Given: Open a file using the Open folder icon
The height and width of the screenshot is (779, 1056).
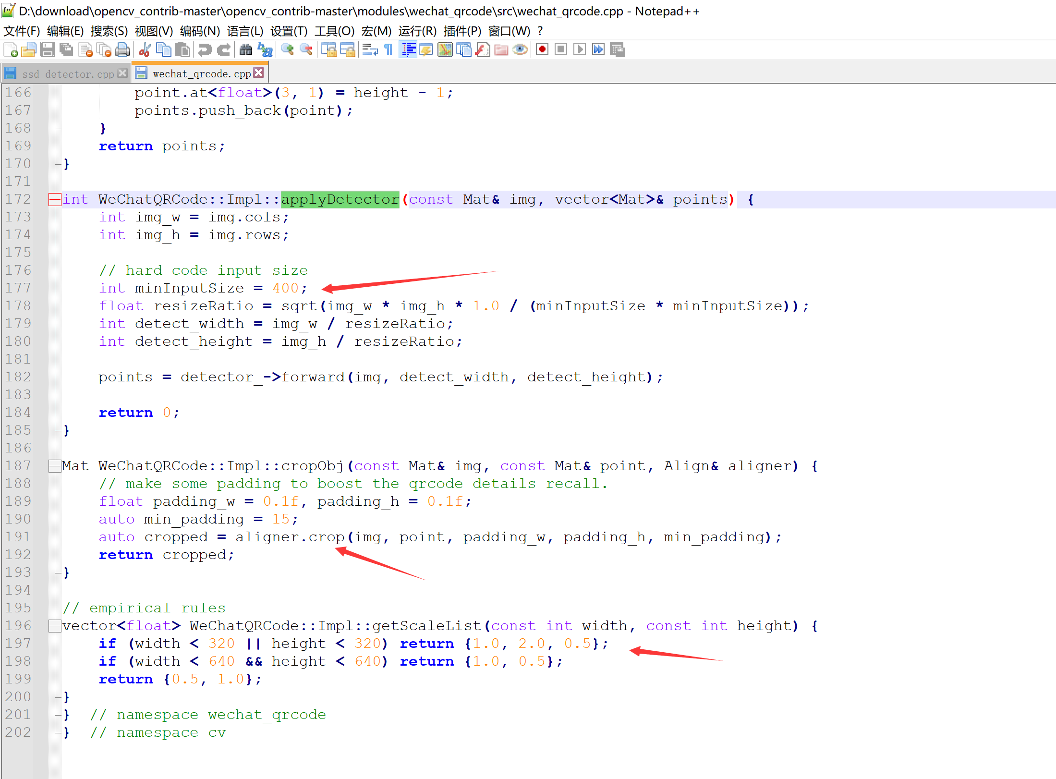Looking at the screenshot, I should click(x=29, y=49).
